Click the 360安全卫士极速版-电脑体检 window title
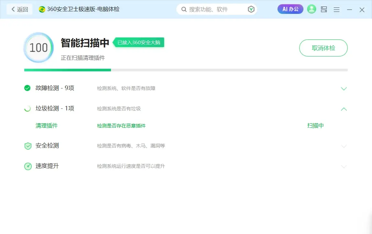The image size is (372, 234). 83,9
